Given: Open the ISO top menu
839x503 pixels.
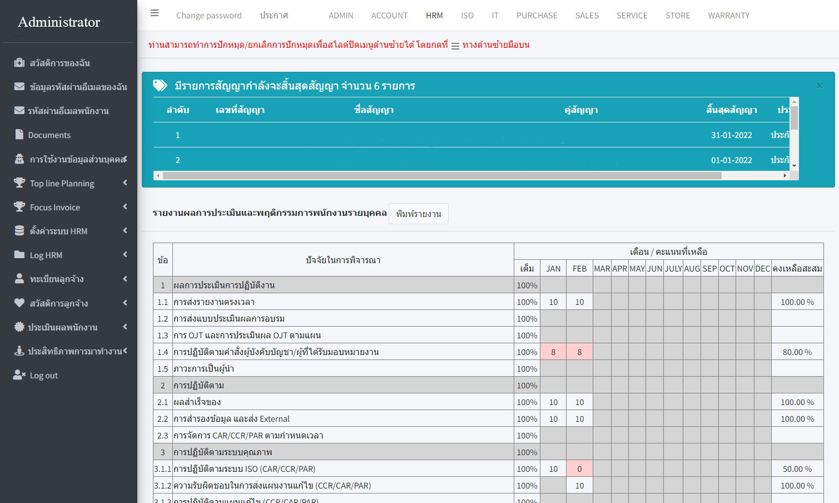Looking at the screenshot, I should pos(467,16).
